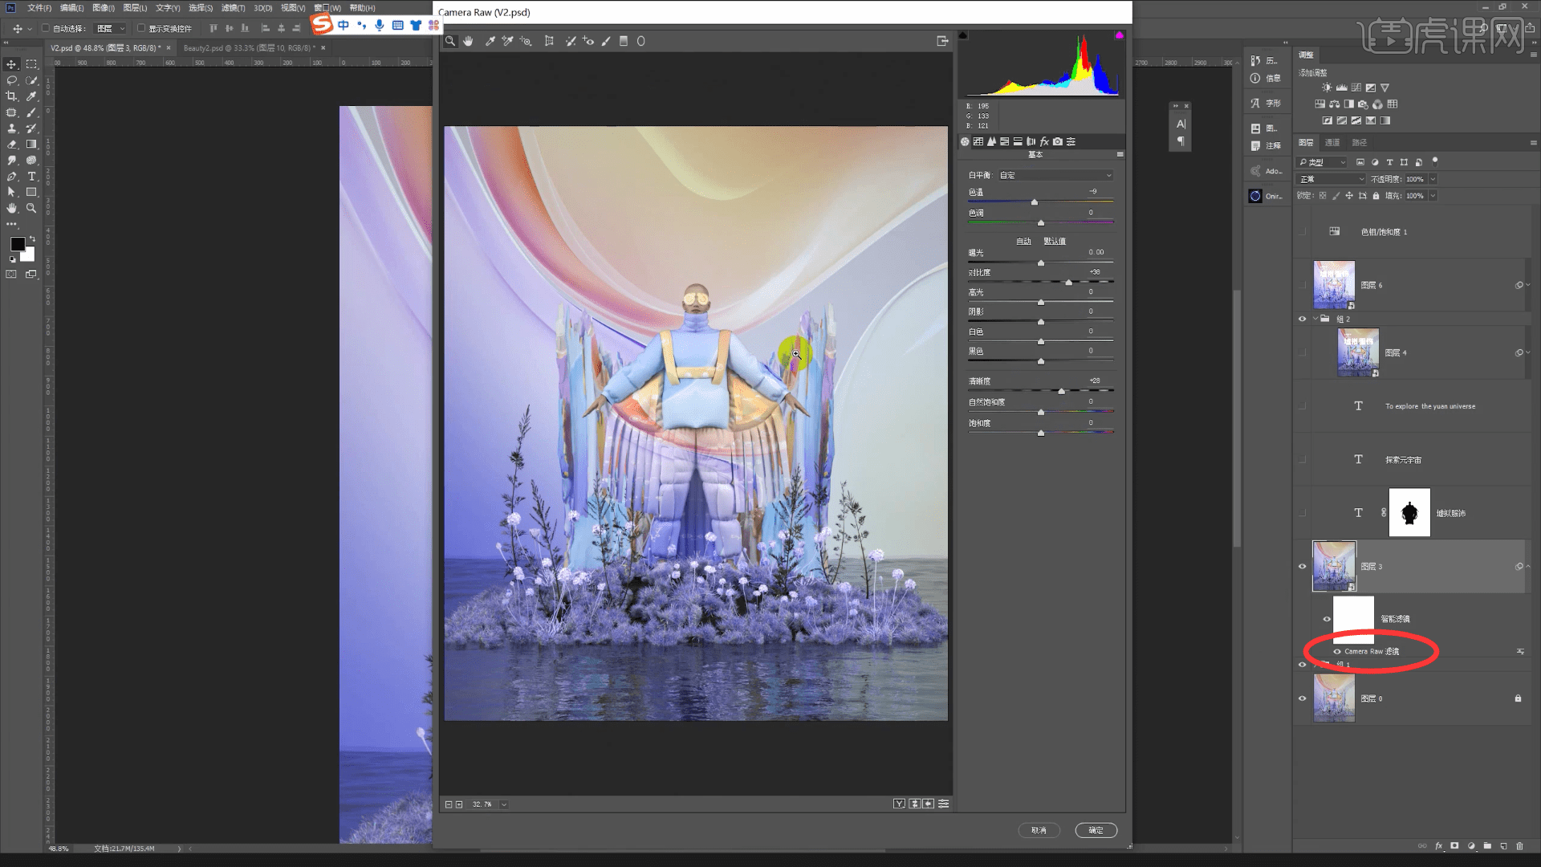Image resolution: width=1541 pixels, height=867 pixels.
Task: Open the 不透明度 percentage dropdown
Action: coord(1431,179)
